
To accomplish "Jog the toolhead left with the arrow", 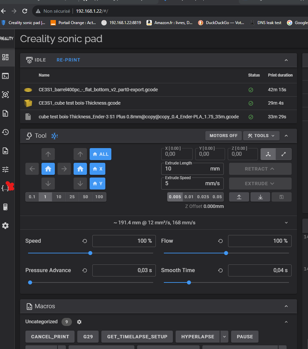I will pos(32,169).
